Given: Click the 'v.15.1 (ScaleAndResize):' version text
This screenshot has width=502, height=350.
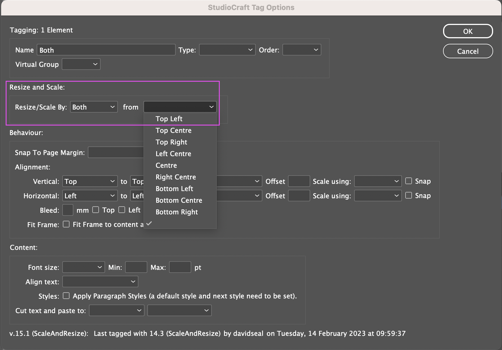Looking at the screenshot, I should 49,333.
